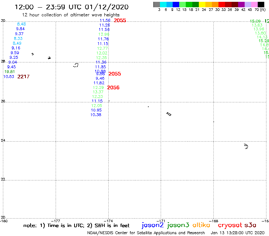Select the '12.77' wave height value
The width and height of the screenshot is (269, 236).
point(103,49)
